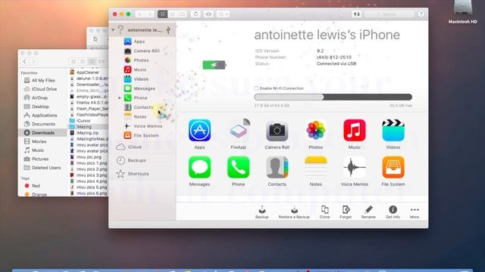Screen dimensions: 485x272
Task: Click the Get Info button
Action: (393, 212)
